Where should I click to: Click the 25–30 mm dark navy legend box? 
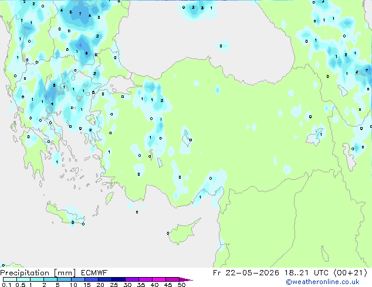[x=119, y=279]
